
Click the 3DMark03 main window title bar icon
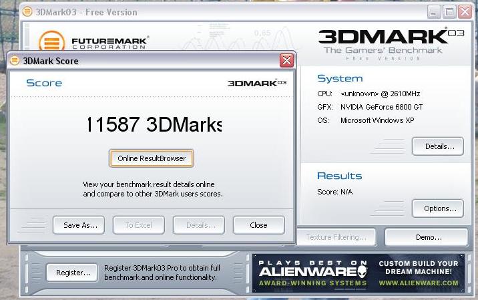point(27,12)
